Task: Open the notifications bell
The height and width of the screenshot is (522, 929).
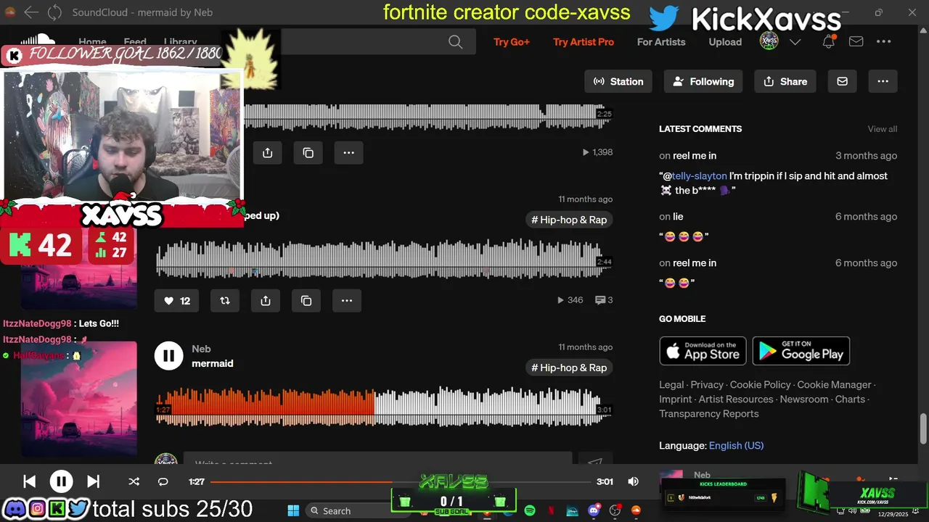Action: (828, 42)
